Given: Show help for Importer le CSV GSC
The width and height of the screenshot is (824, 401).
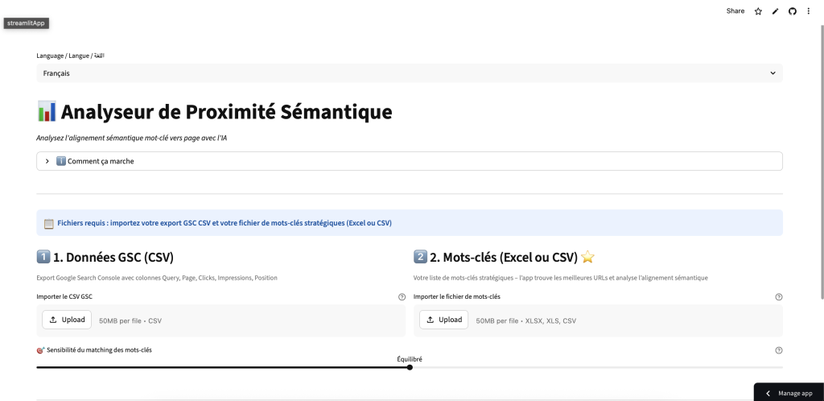Looking at the screenshot, I should (x=402, y=297).
